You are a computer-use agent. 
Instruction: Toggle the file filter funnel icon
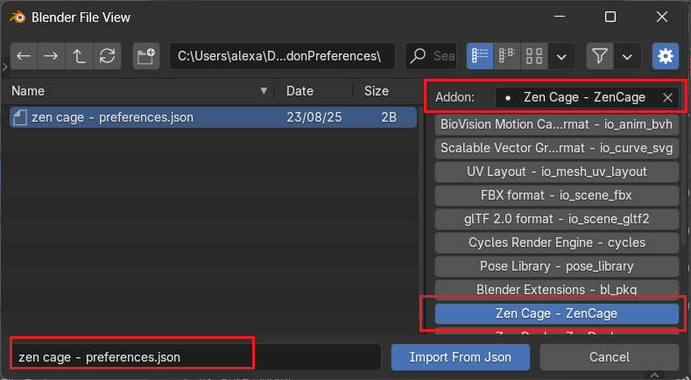click(600, 56)
